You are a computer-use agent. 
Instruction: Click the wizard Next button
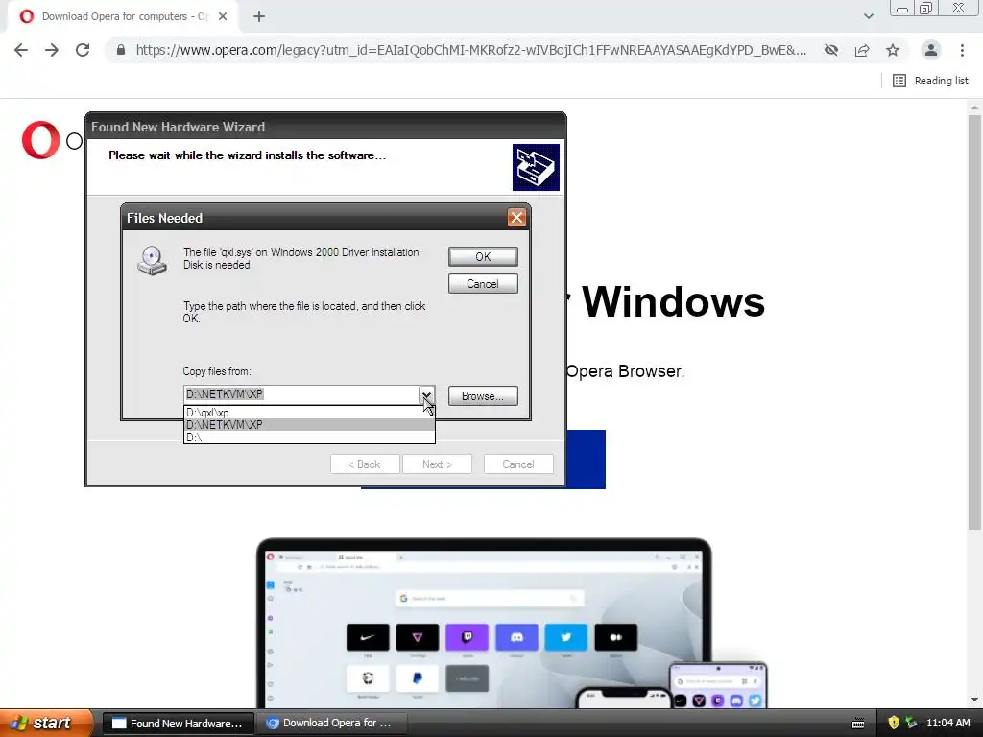(437, 464)
